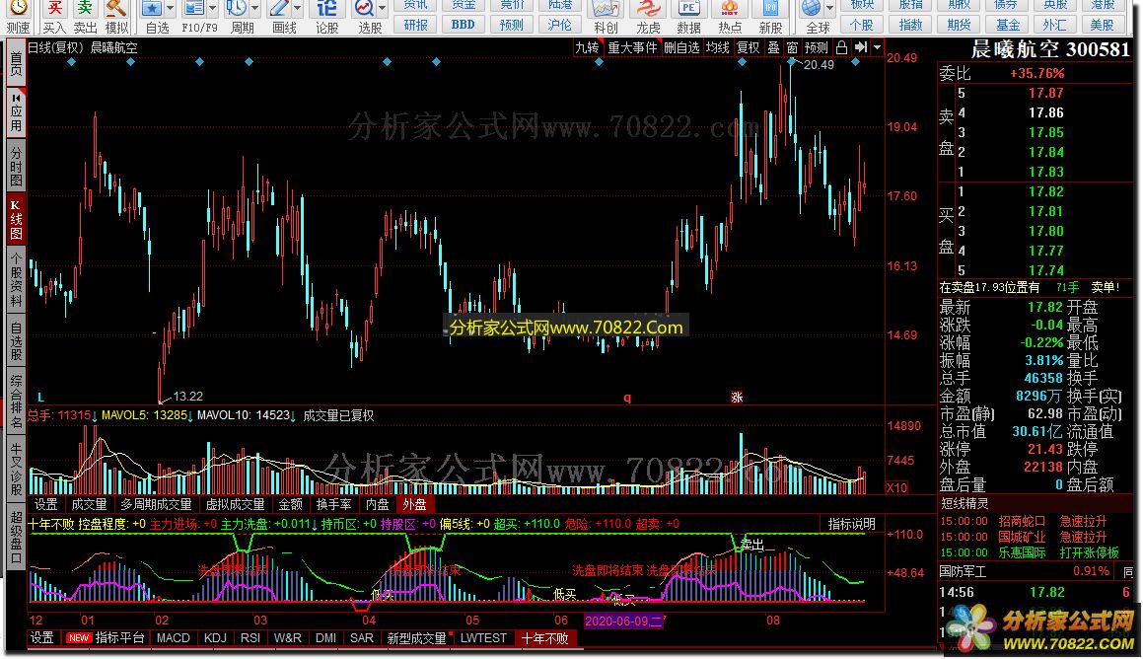Click the jump-to-end arrow icon on chart toolbar
Viewport: 1143px width, 659px height.
point(861,47)
